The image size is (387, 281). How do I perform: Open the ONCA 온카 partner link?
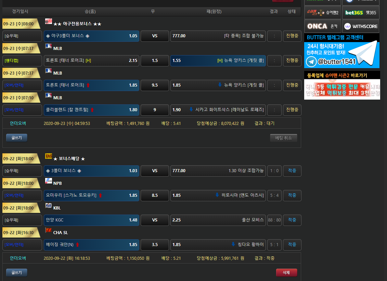322,26
